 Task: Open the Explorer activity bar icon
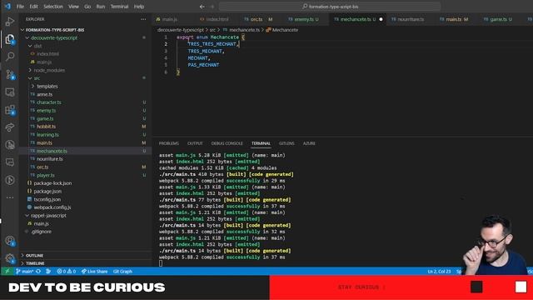10,39
